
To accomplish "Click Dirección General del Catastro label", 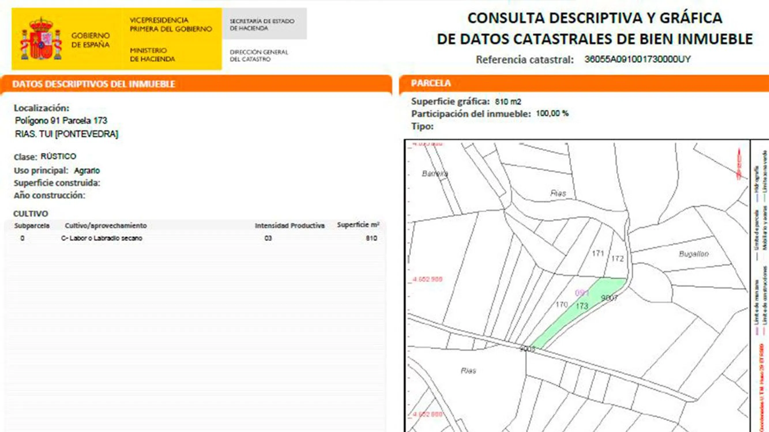I will (x=259, y=56).
